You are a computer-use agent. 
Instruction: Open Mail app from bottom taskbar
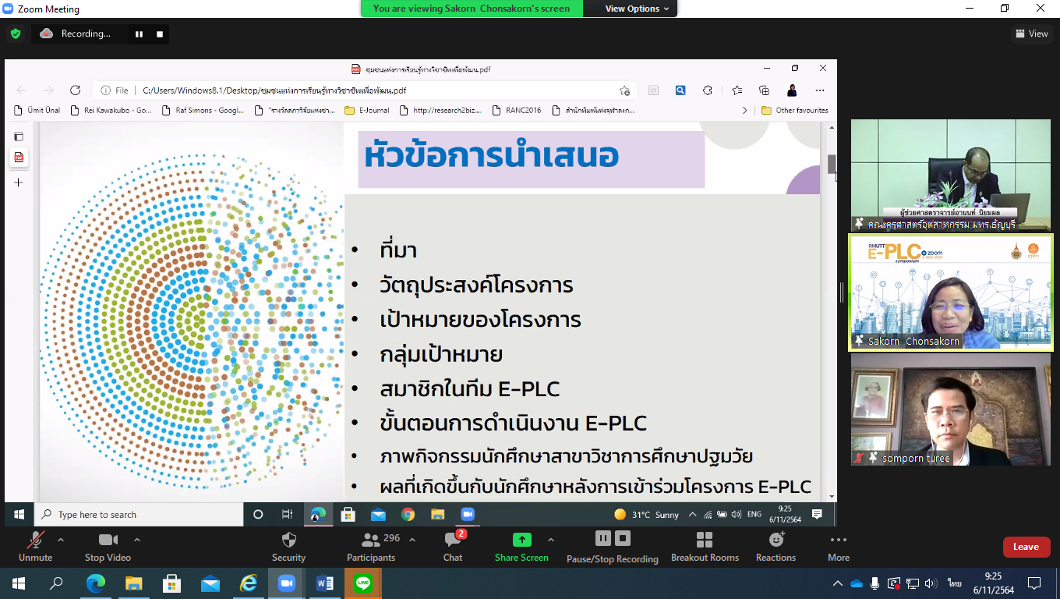coord(210,583)
